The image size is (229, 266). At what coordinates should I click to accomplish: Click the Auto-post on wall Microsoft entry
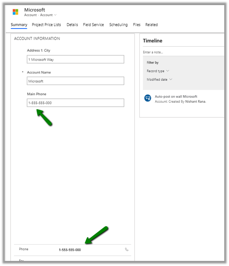coord(176,97)
